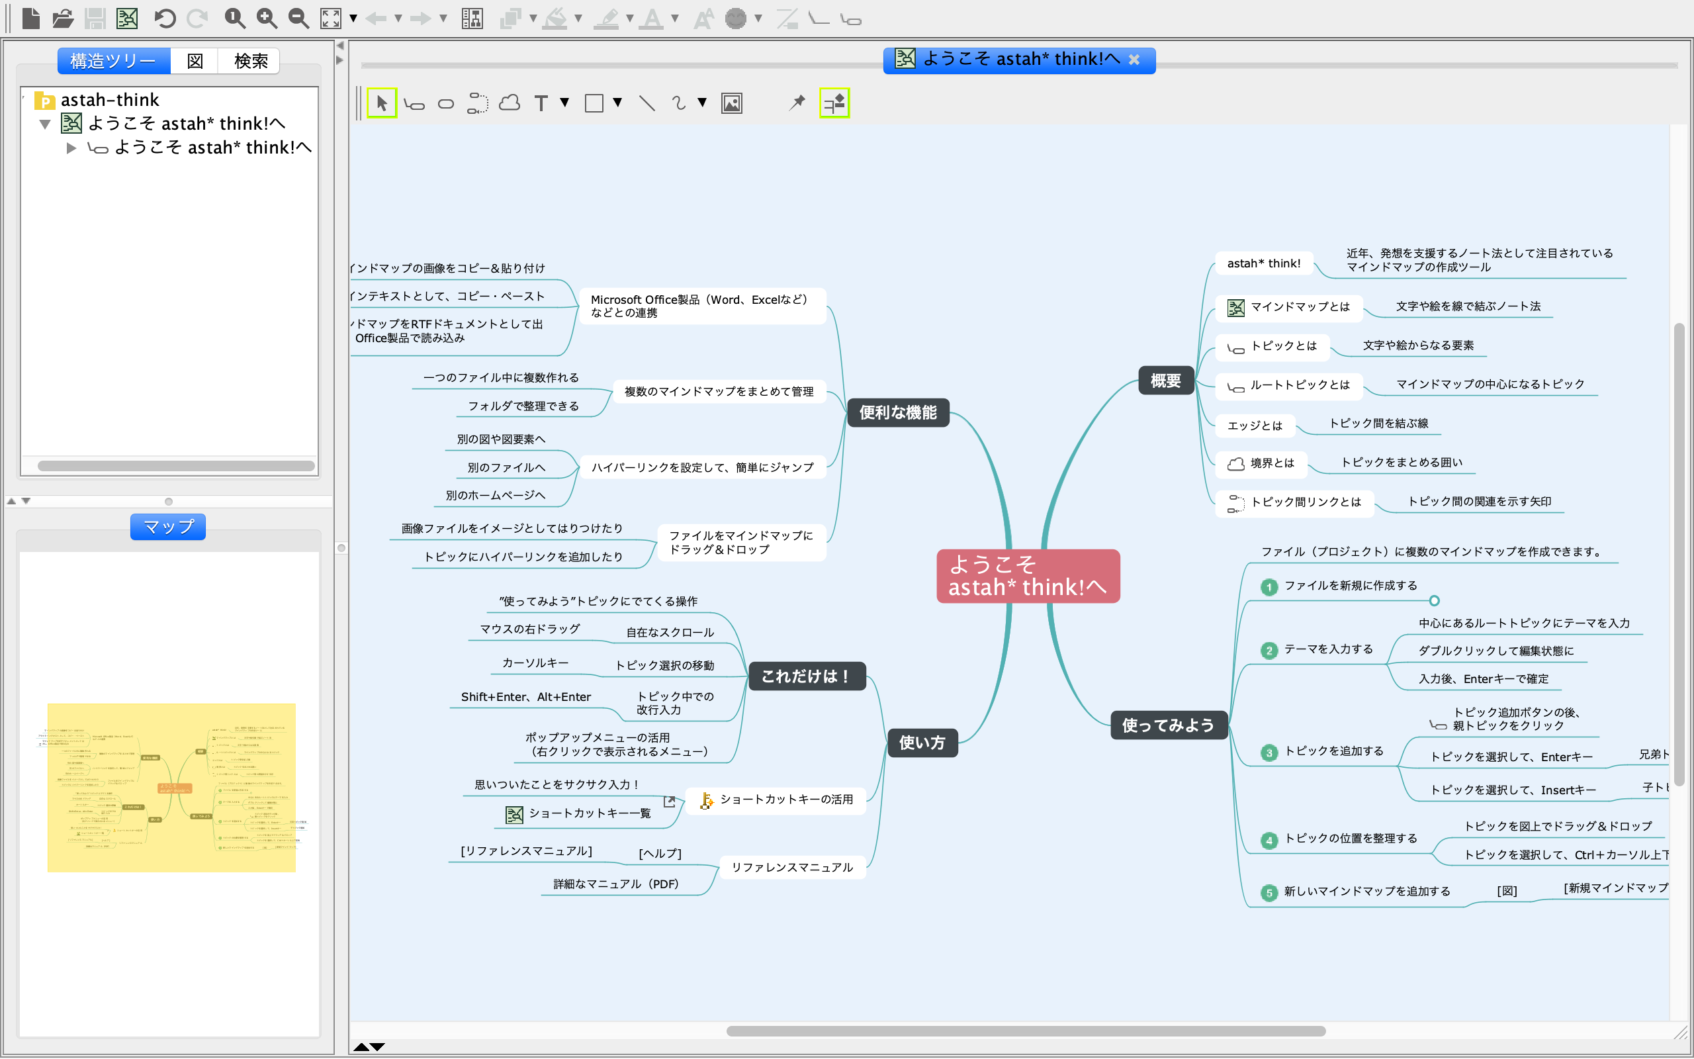Click the smiley face icon in toolbar
Image resolution: width=1694 pixels, height=1059 pixels.
coord(736,19)
